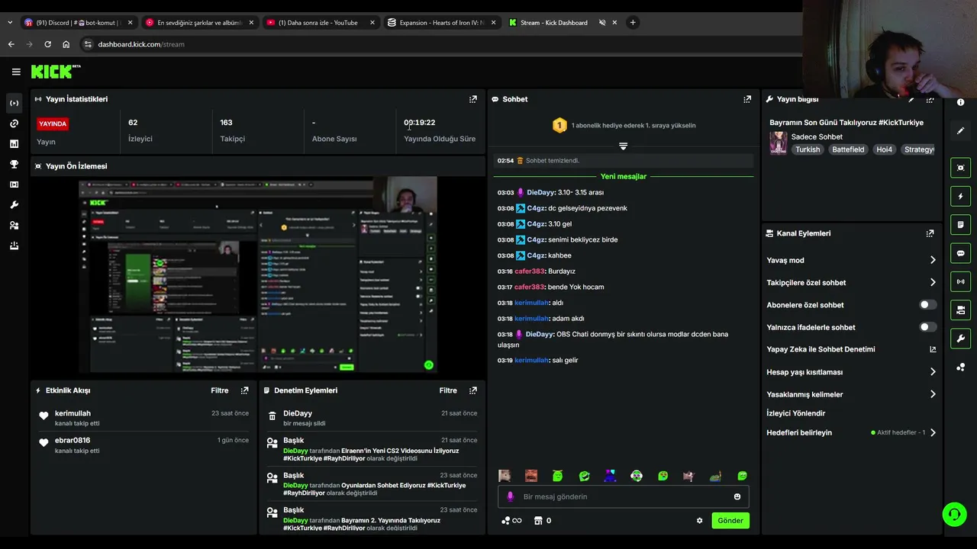Screen dimensions: 977x549
Task: Pop out the Sohbet chat panel
Action: tap(747, 99)
